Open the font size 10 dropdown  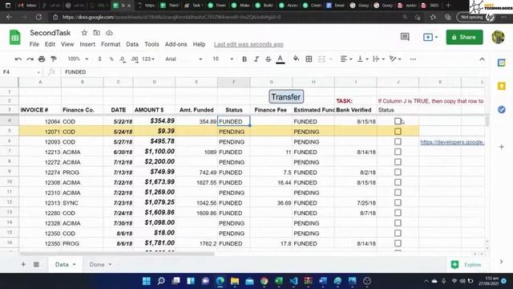pos(223,59)
